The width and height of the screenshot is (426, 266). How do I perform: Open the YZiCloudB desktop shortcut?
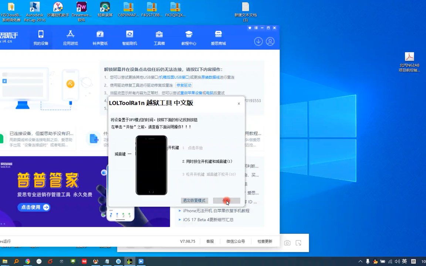tap(11, 12)
